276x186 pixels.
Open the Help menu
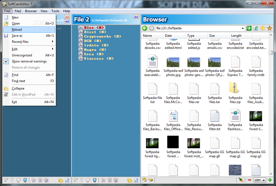pyautogui.click(x=67, y=11)
